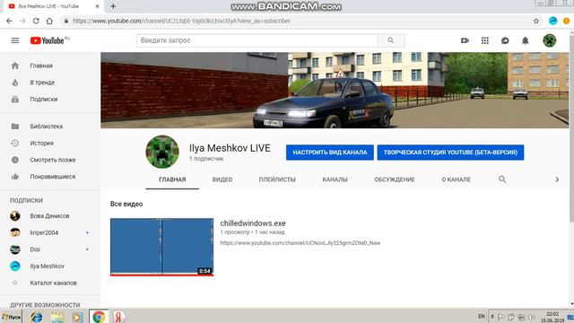Open the messages speech bubble icon

click(505, 40)
